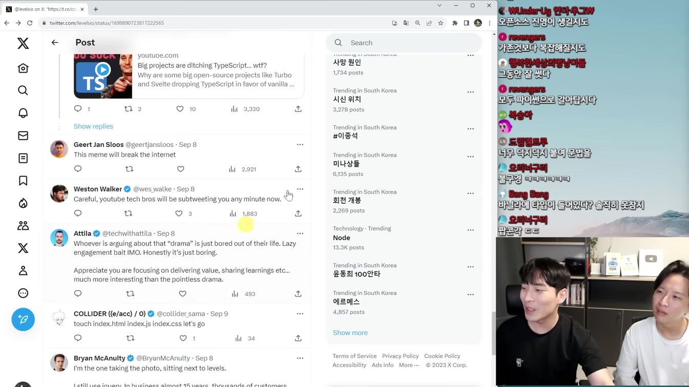The width and height of the screenshot is (689, 387).
Task: Like COLLIDER's tweet
Action: coord(183,338)
